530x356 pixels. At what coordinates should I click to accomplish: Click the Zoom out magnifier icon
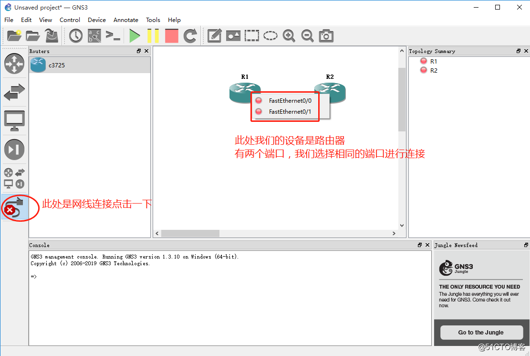pos(308,35)
